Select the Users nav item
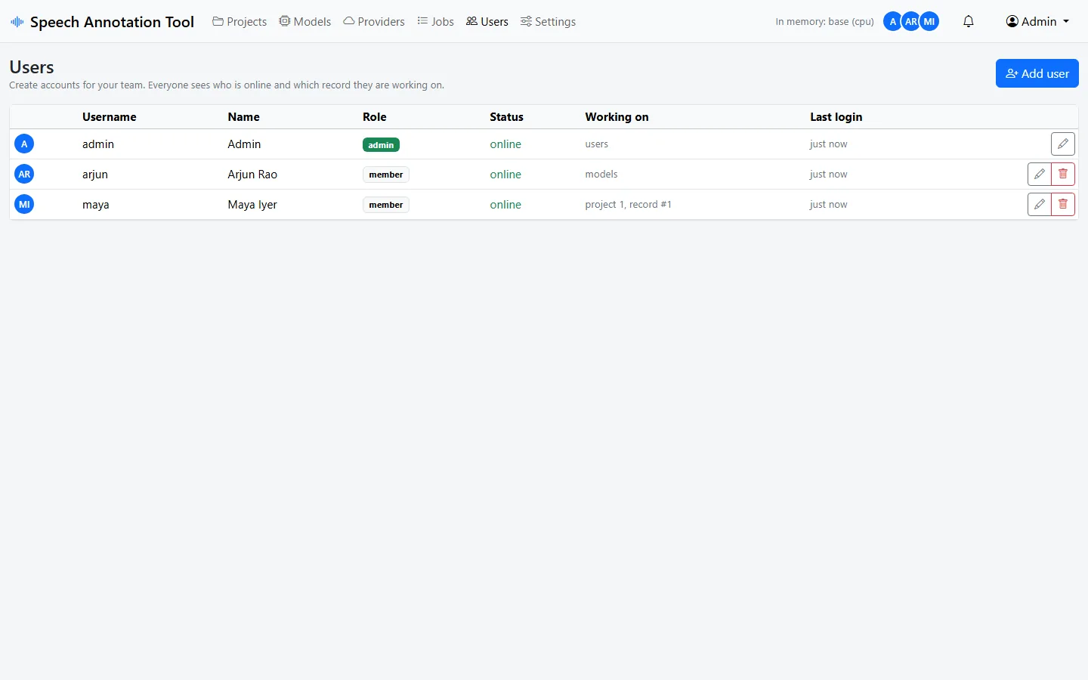The height and width of the screenshot is (680, 1088). [x=487, y=22]
